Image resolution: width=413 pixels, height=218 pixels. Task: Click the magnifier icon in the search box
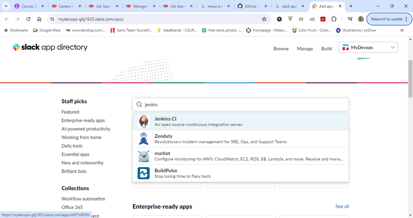pyautogui.click(x=139, y=105)
